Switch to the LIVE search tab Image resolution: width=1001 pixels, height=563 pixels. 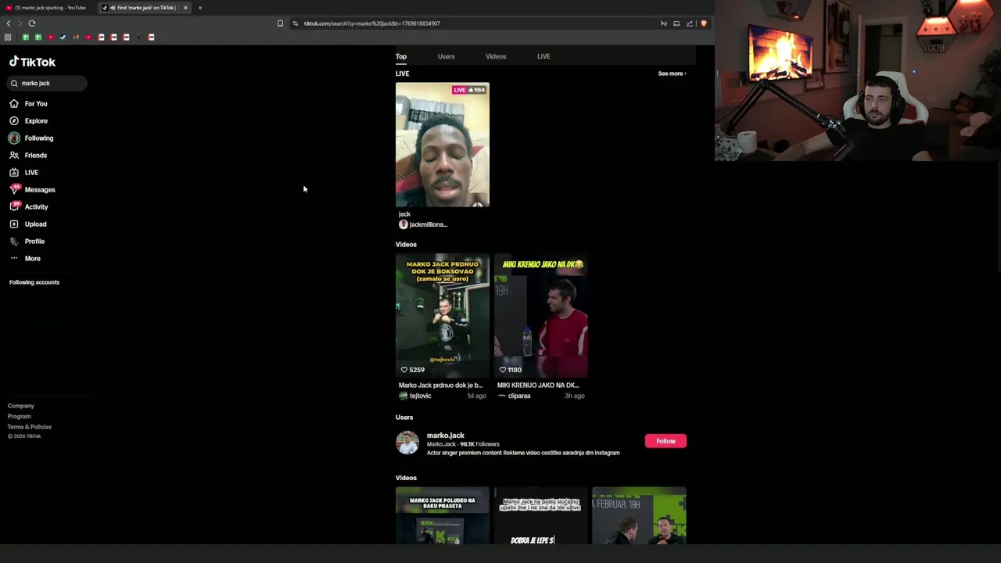click(x=544, y=56)
